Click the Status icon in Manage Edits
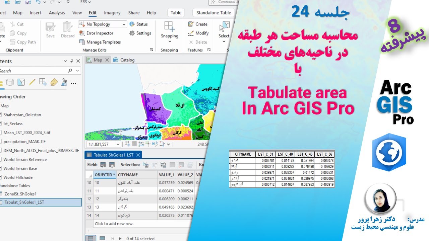 132,24
